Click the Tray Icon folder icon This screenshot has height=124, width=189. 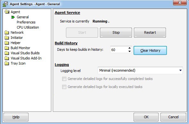[7, 63]
